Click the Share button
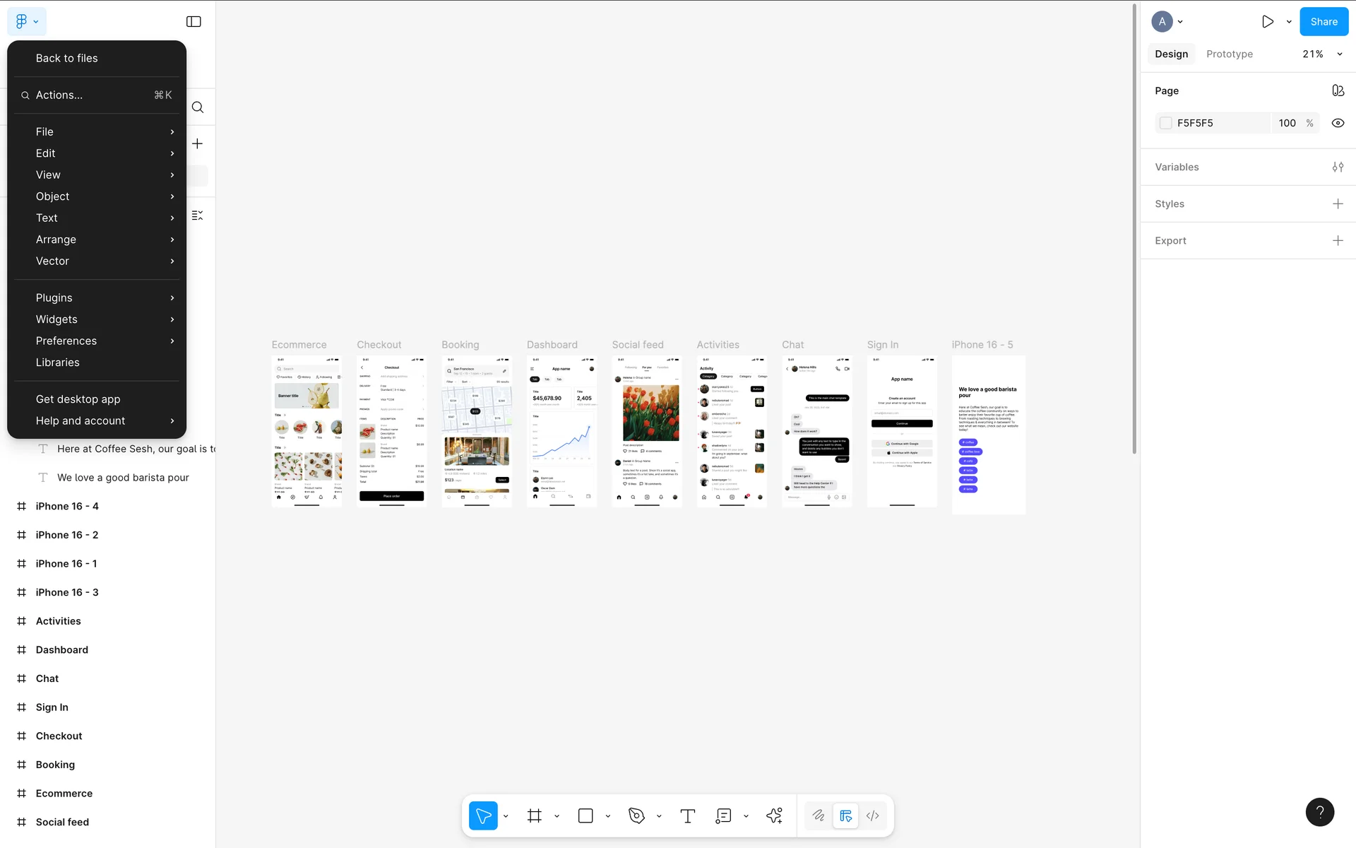 coord(1324,22)
